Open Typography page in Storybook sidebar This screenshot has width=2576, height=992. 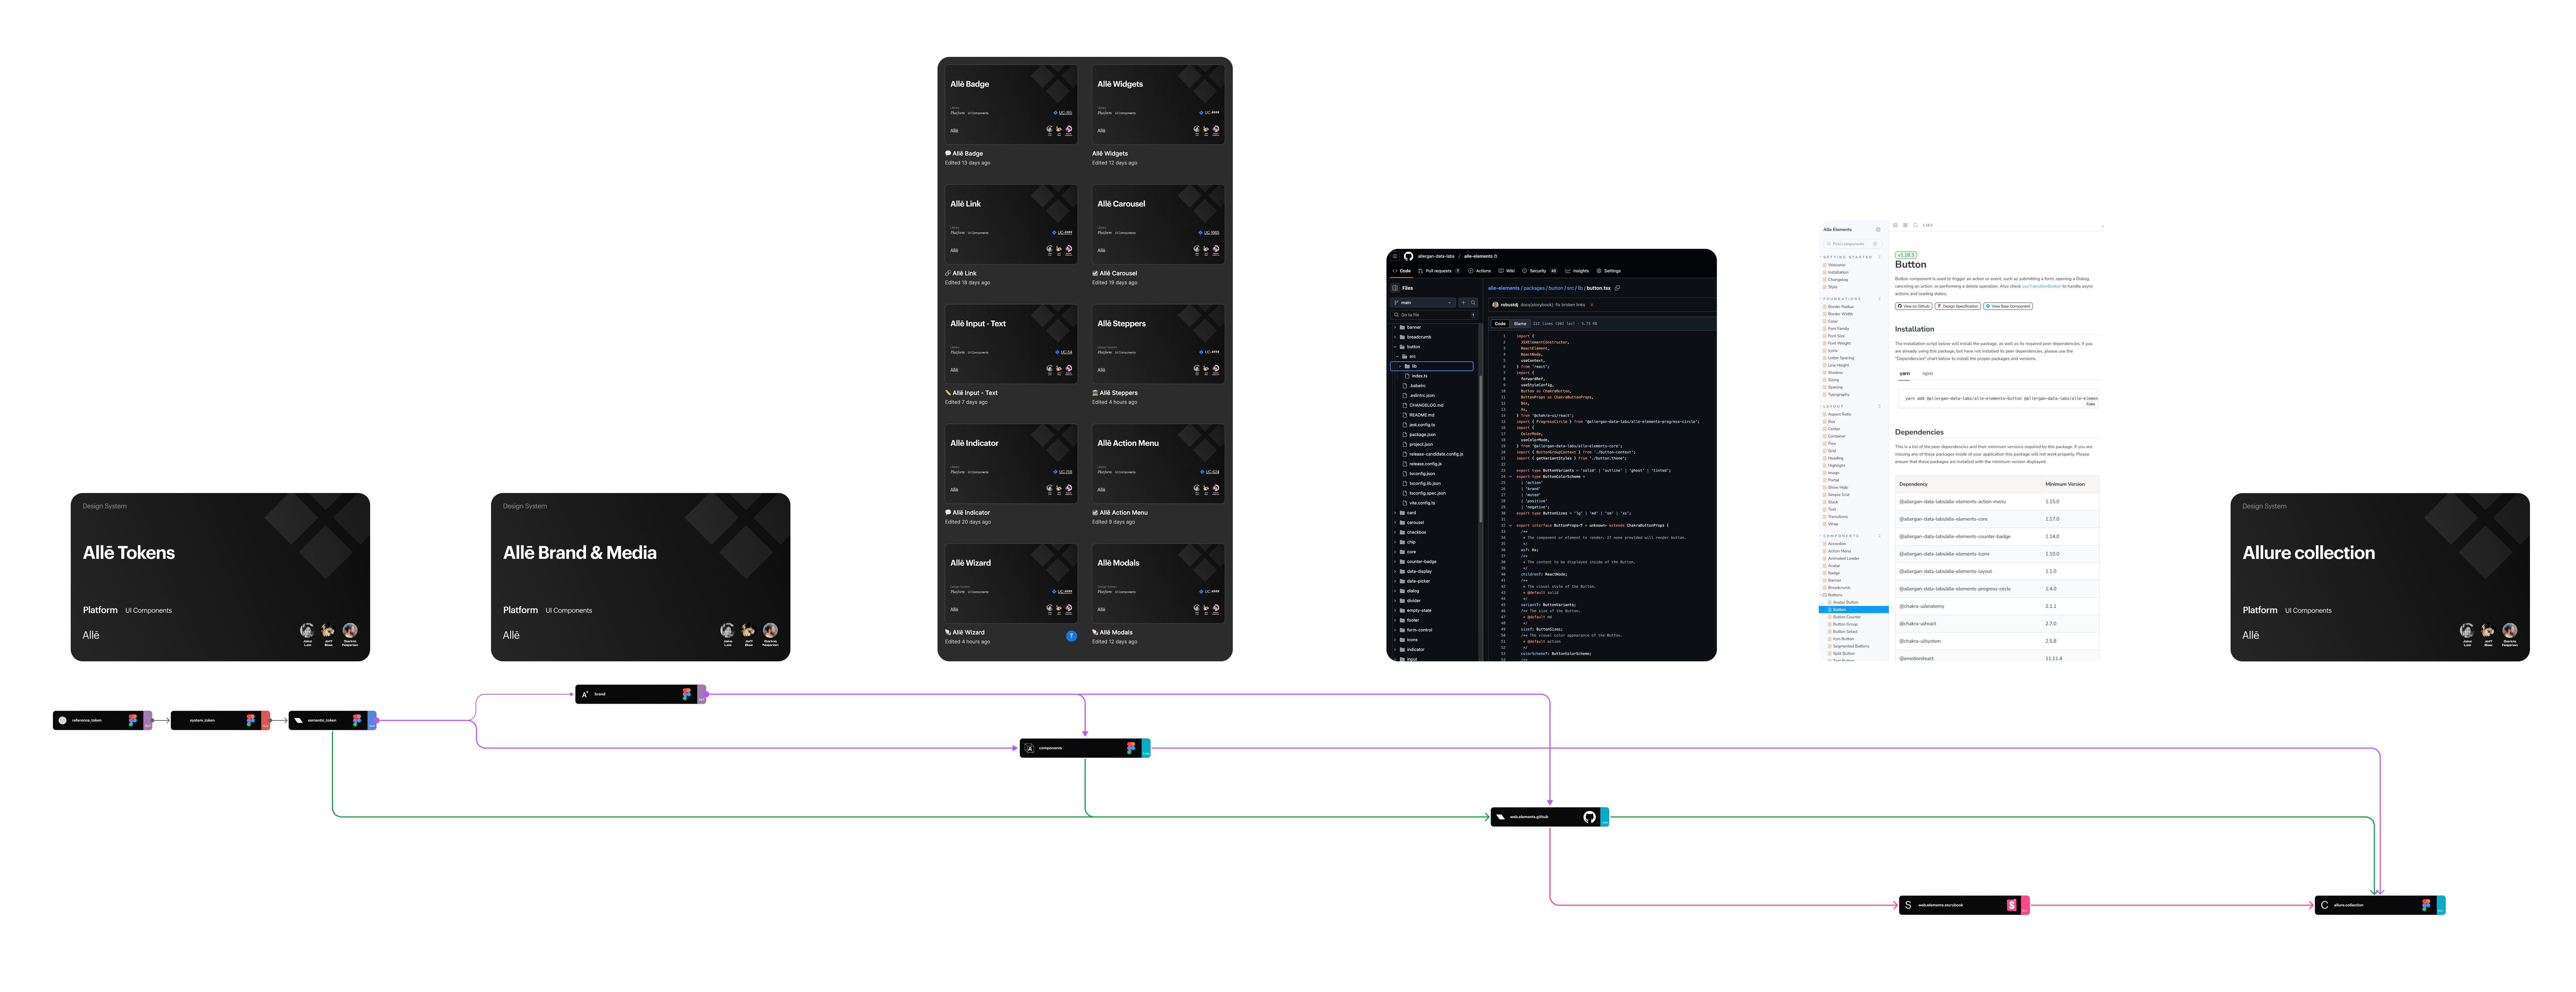[1837, 395]
